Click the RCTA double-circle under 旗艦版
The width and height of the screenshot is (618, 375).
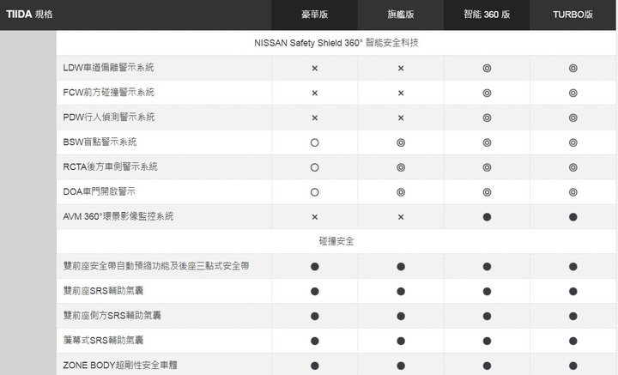coord(401,167)
